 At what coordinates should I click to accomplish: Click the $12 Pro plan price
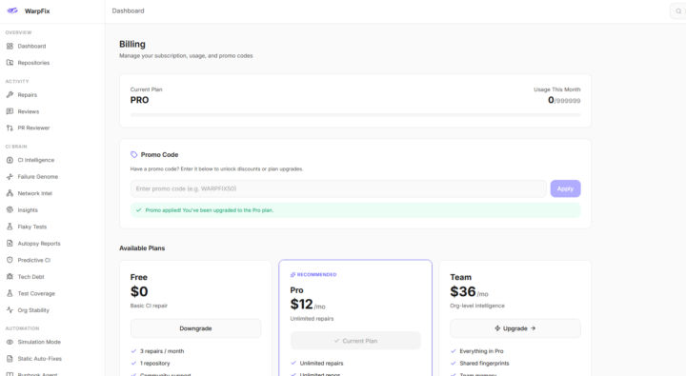(301, 304)
